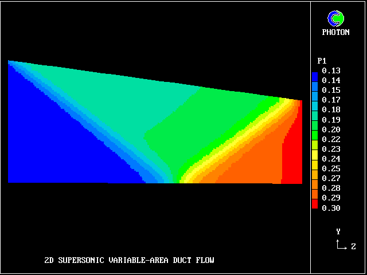This screenshot has height=275, width=367.
Task: Click the 0.19 legend value label
Action: pos(331,120)
